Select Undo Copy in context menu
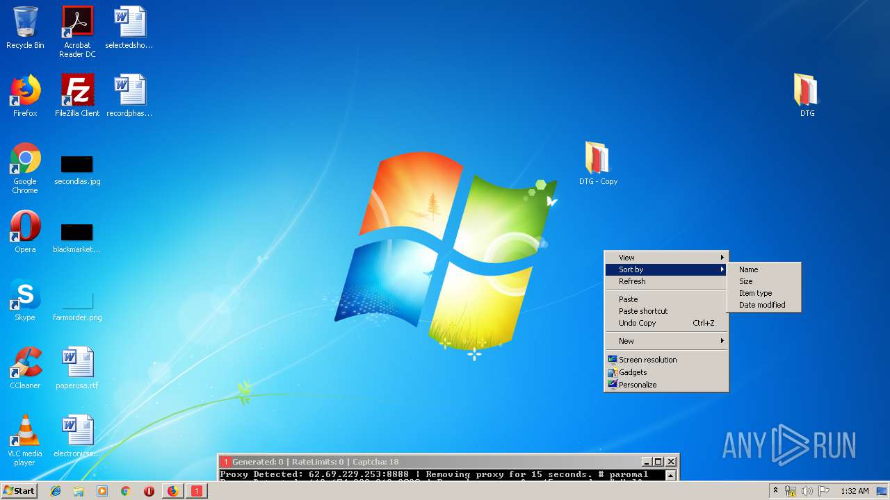The height and width of the screenshot is (500, 890). (666, 323)
